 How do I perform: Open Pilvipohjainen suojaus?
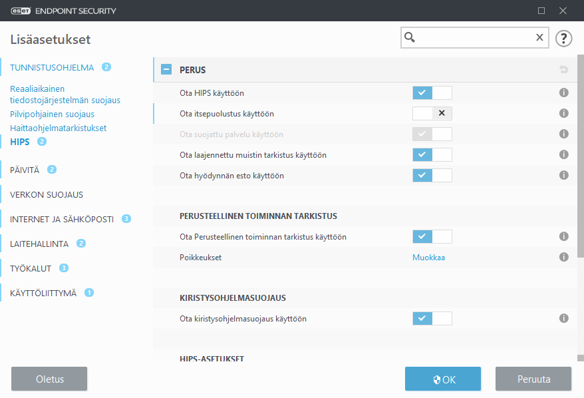52,114
